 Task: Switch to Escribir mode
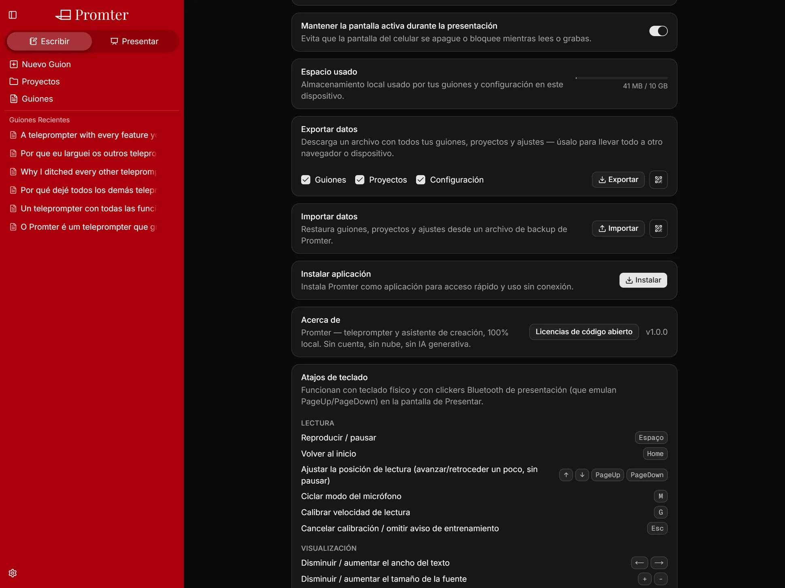coord(49,41)
